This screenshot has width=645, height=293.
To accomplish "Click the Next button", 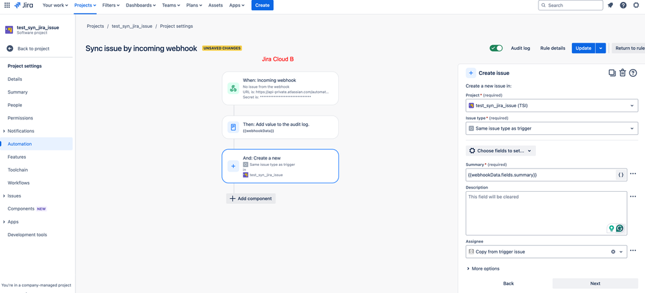I will point(595,283).
